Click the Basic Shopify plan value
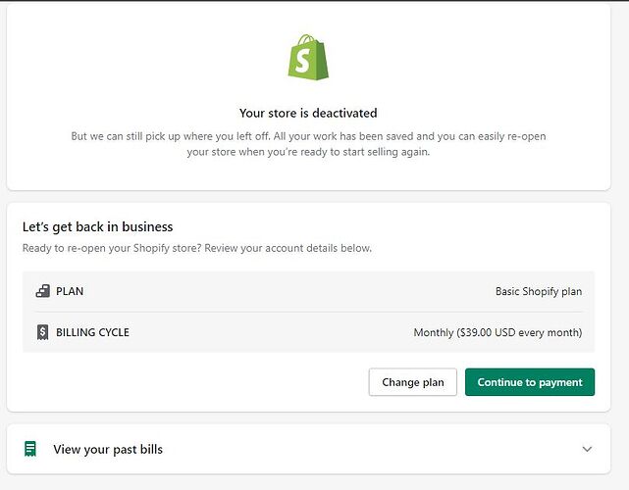 (x=538, y=291)
